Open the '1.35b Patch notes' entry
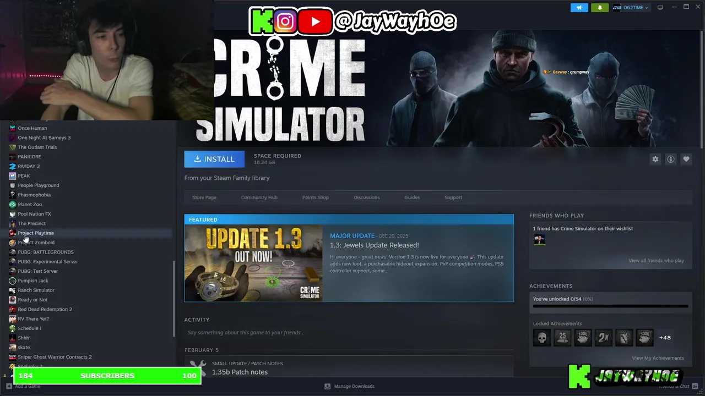Viewport: 705px width, 396px height. pyautogui.click(x=240, y=372)
